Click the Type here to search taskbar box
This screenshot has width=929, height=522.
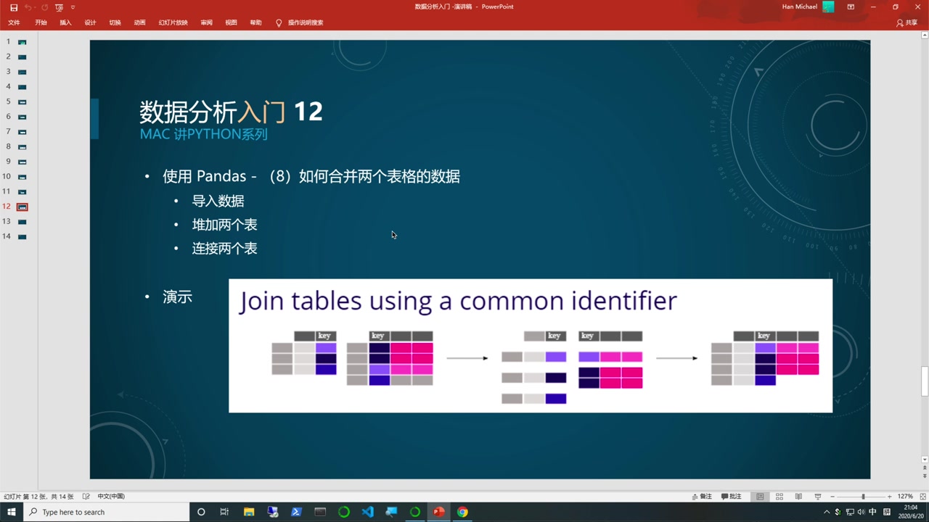point(107,512)
